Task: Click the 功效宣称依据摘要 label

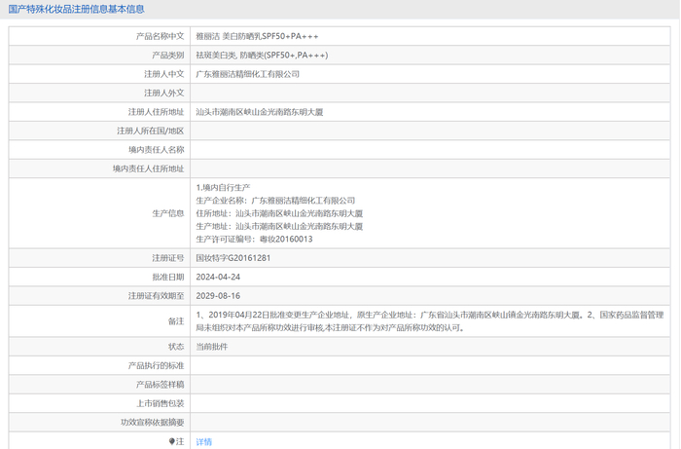Action: [152, 422]
